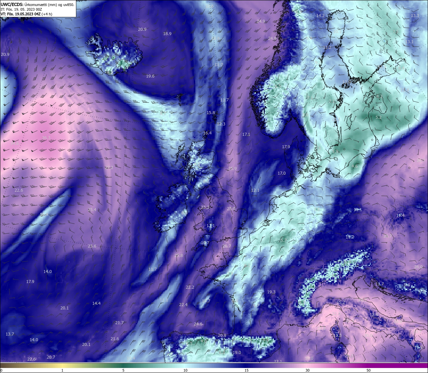This screenshot has height=373, width=428.
Task: Click the 19.0 value over northern Spain
Action: coord(237,353)
